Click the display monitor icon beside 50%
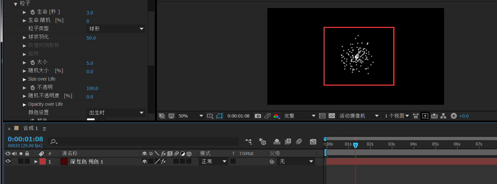The image size is (497, 184). pyautogui.click(x=171, y=116)
